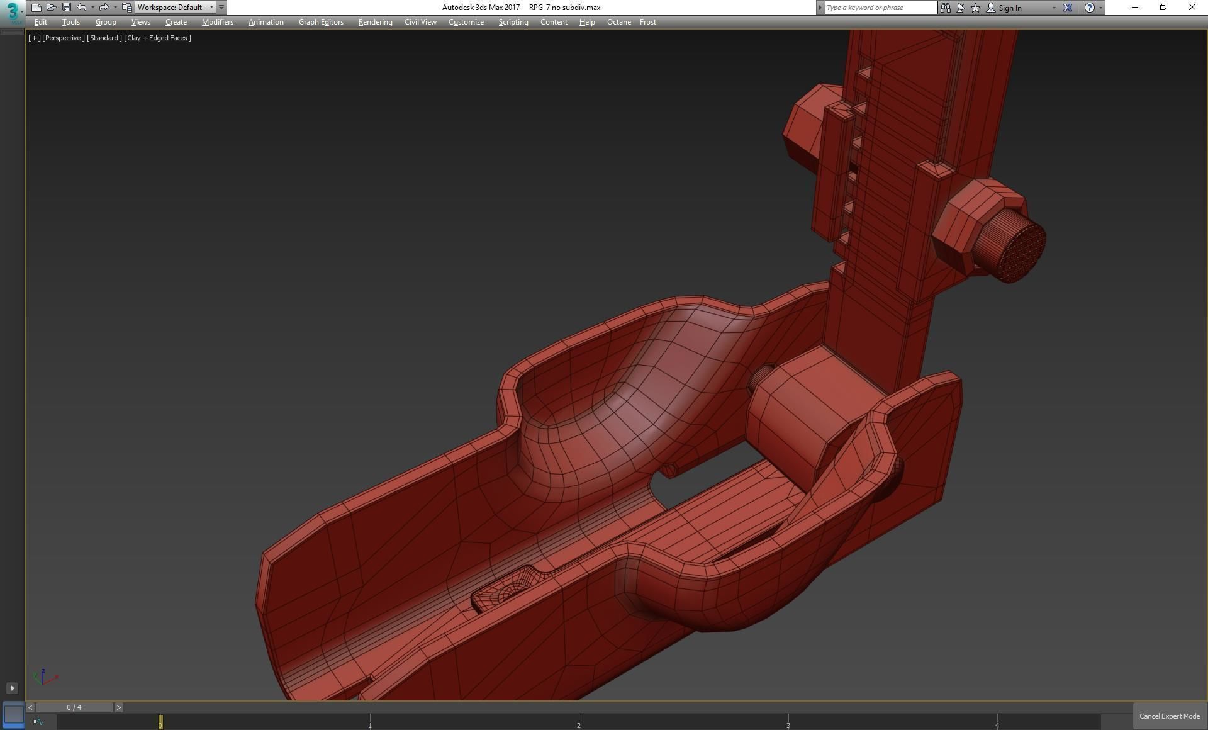Image resolution: width=1208 pixels, height=730 pixels.
Task: Click the 0 / 4 time slider
Action: tap(74, 707)
